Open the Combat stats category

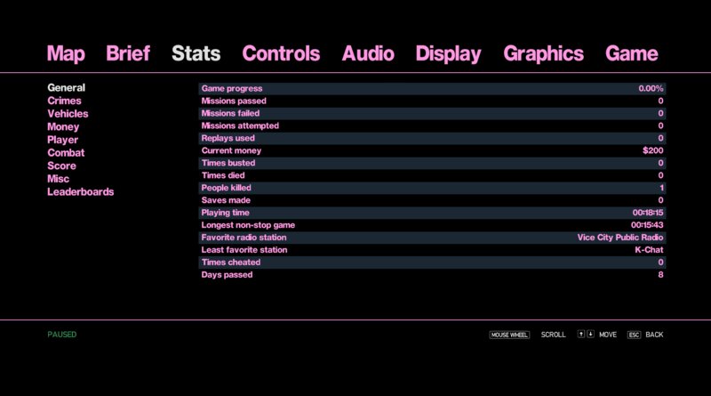point(66,152)
